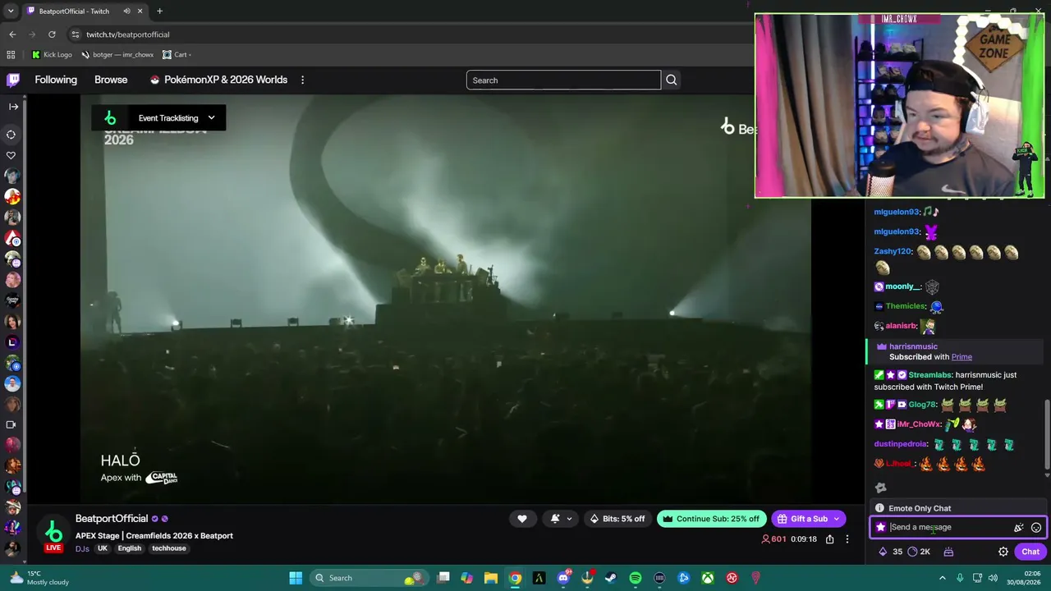Viewport: 1051px width, 591px height.
Task: Click the chat pinned/rewards icon beside 2K
Action: (948, 552)
